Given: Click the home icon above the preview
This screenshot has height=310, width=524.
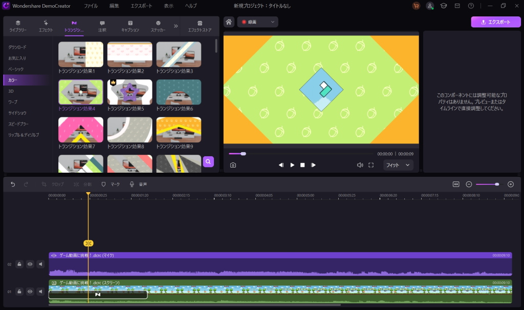Looking at the screenshot, I should tap(229, 22).
